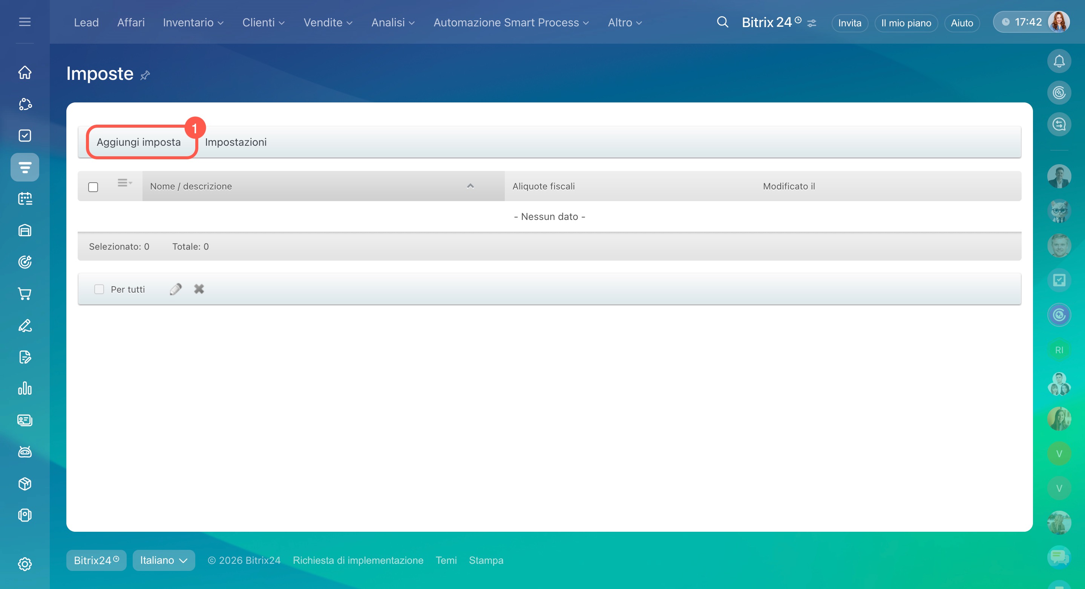
Task: Open the Impostazioni tab
Action: (236, 142)
